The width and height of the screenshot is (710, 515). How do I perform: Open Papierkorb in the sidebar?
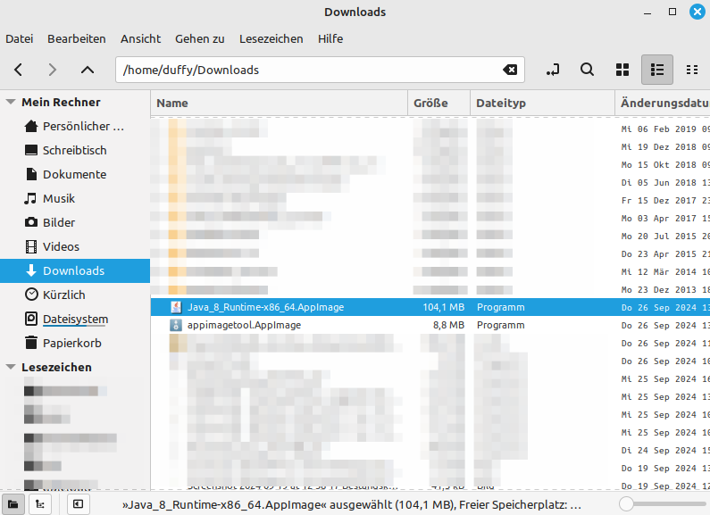(71, 343)
